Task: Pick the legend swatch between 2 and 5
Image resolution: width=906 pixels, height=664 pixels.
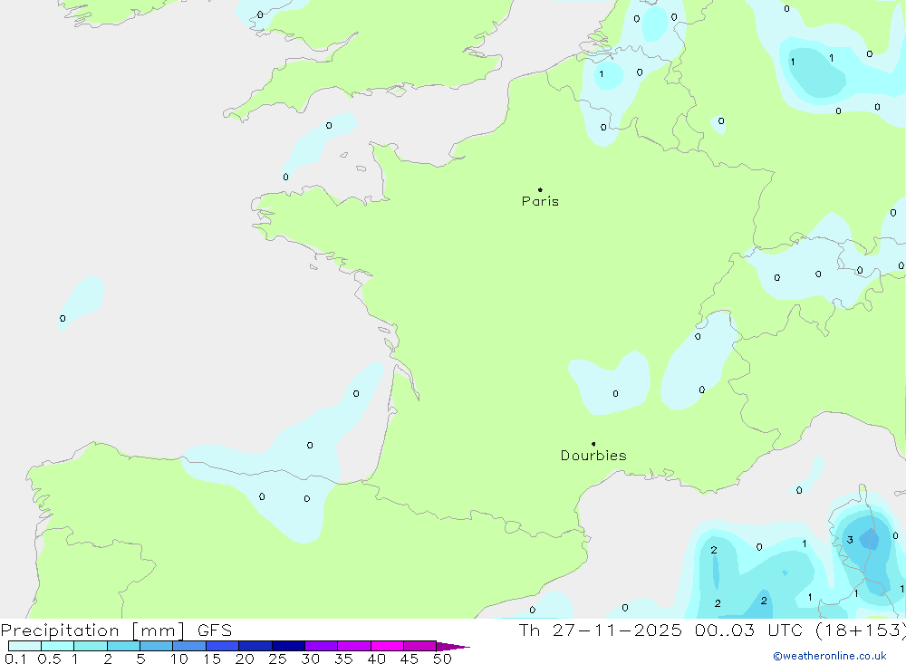Action: 123,646
